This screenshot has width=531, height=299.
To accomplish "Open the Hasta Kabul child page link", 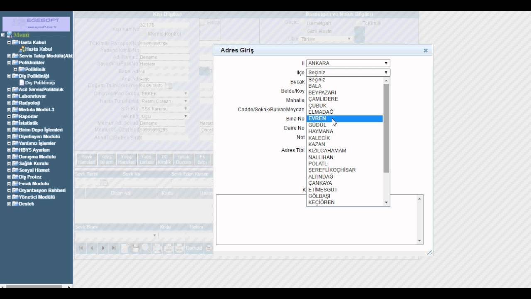I will [39, 49].
